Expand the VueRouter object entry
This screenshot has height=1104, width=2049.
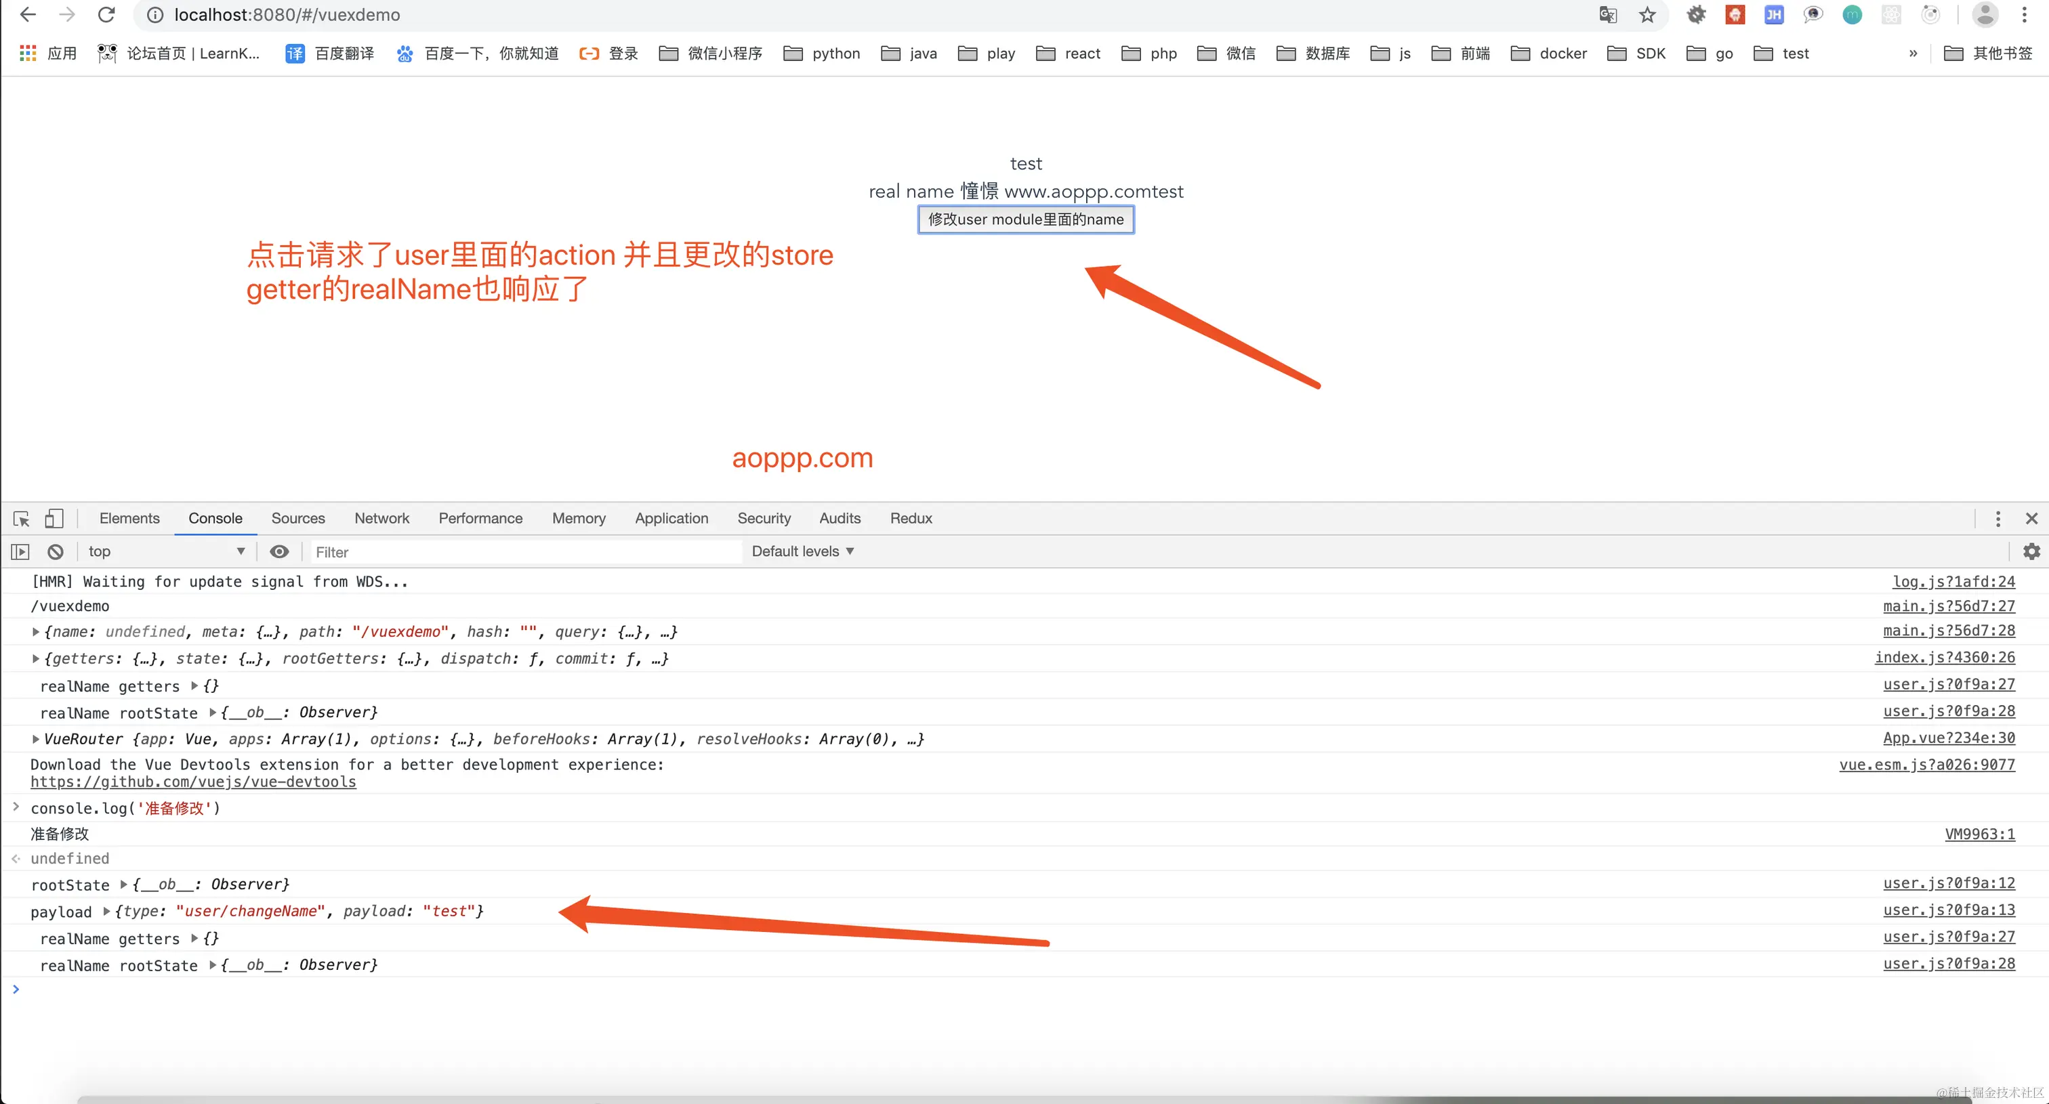(x=36, y=739)
